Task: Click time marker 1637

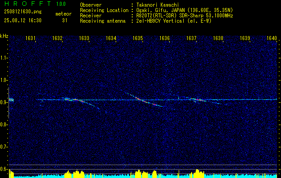Action: click(191, 38)
